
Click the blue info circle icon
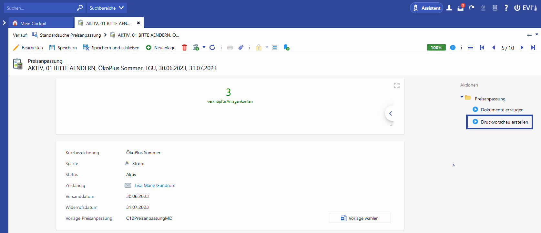pos(453,48)
